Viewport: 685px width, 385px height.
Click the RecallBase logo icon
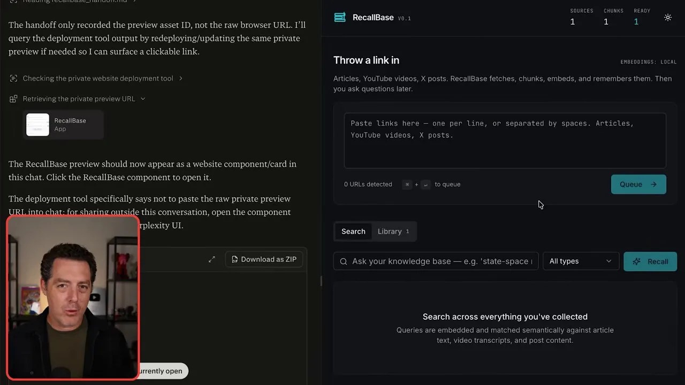click(340, 18)
